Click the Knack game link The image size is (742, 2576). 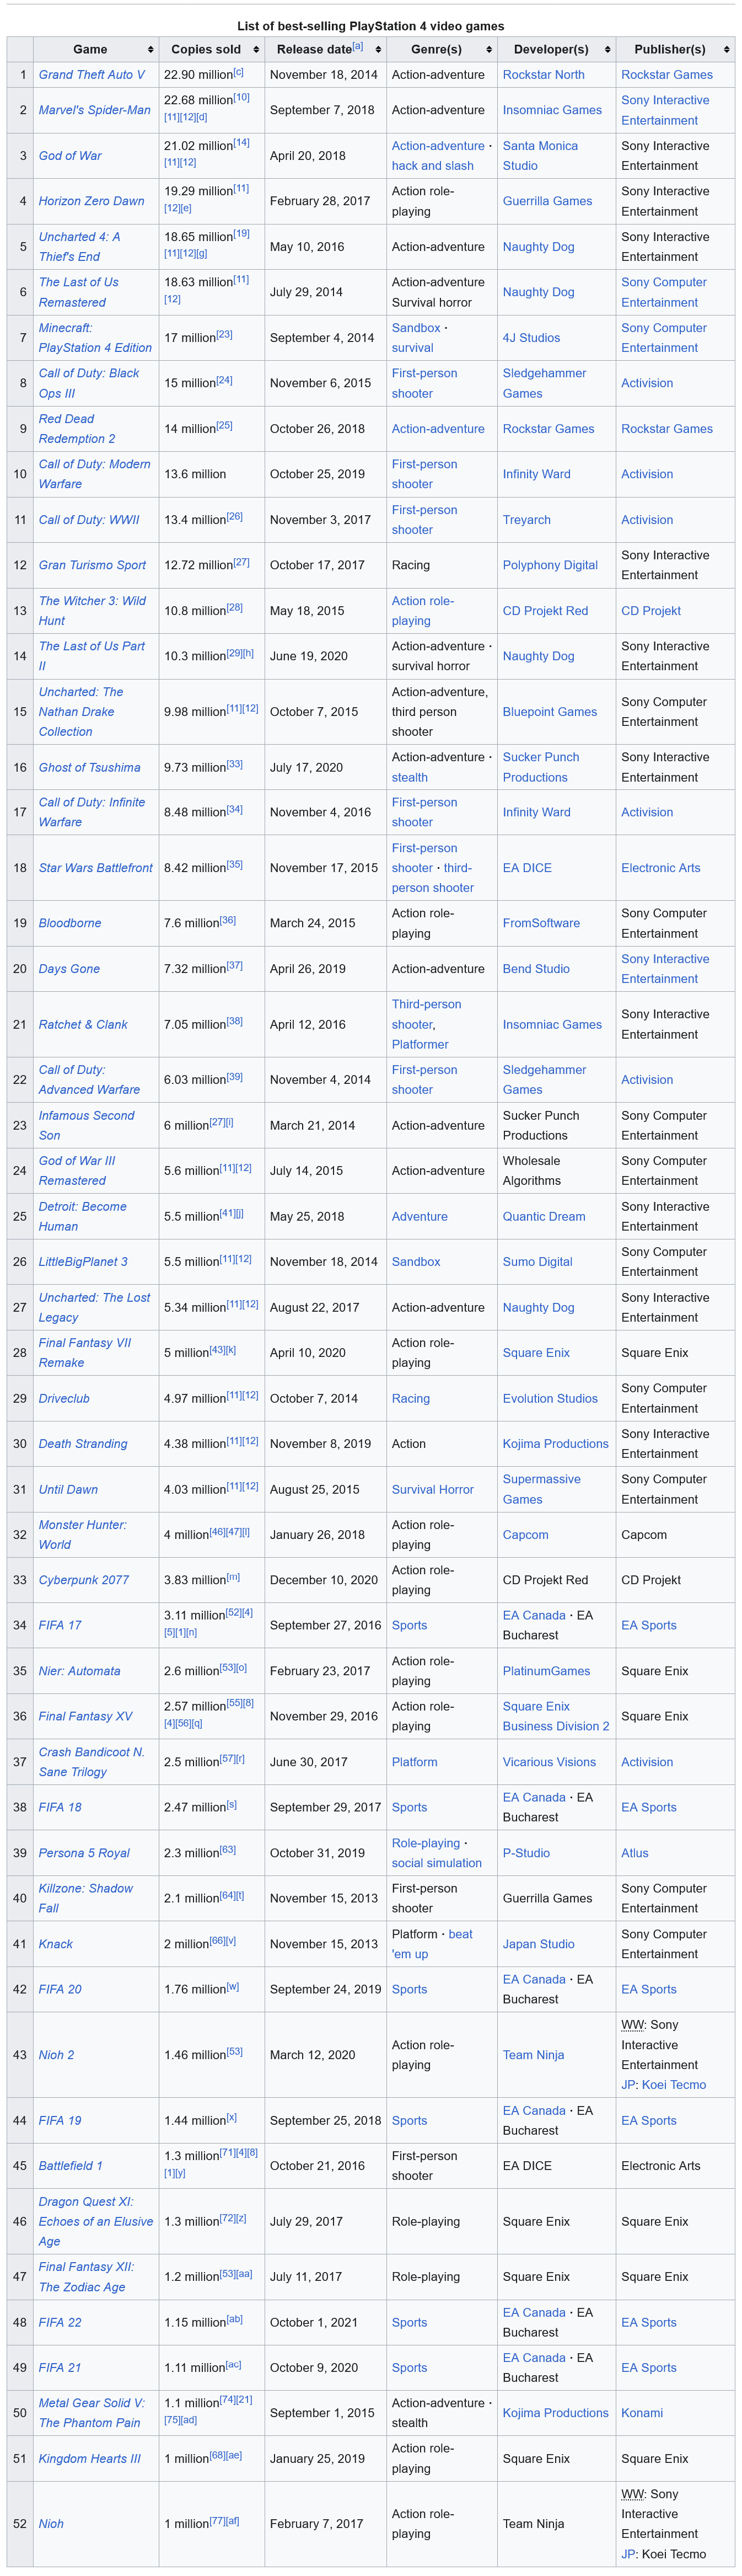(56, 1944)
